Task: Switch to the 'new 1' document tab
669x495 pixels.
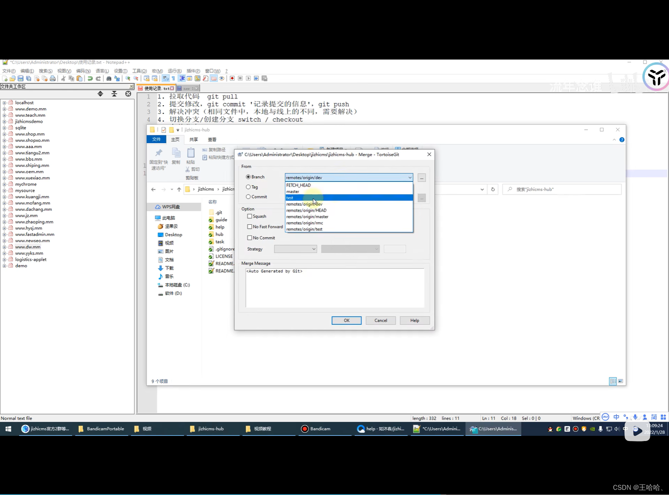Action: [187, 89]
